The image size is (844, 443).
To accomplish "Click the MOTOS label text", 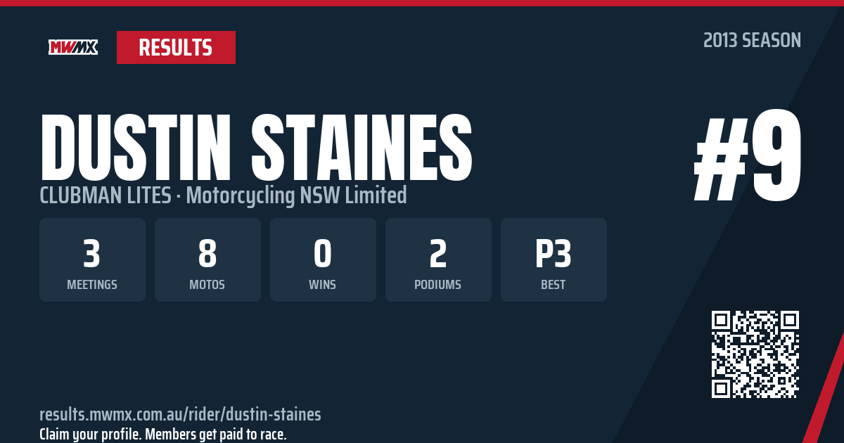I will point(207,285).
